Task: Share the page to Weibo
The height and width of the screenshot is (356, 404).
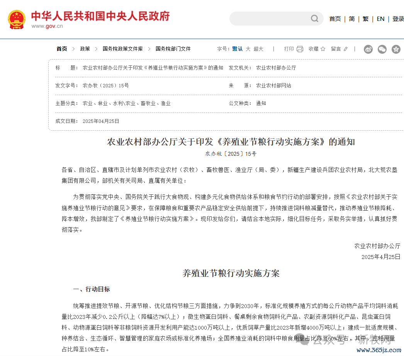Action: [x=368, y=49]
